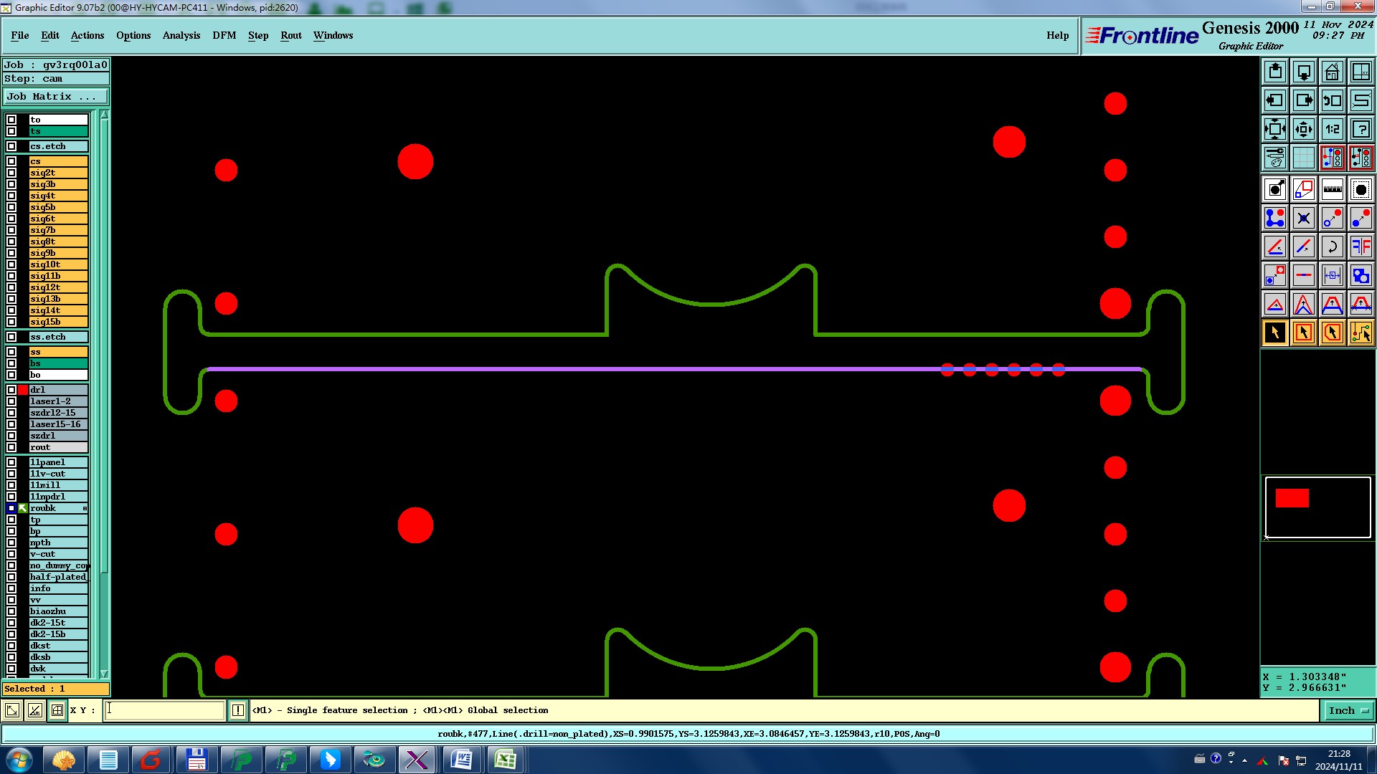Click the question mark panel icon
This screenshot has width=1377, height=774.
pos(1361,129)
